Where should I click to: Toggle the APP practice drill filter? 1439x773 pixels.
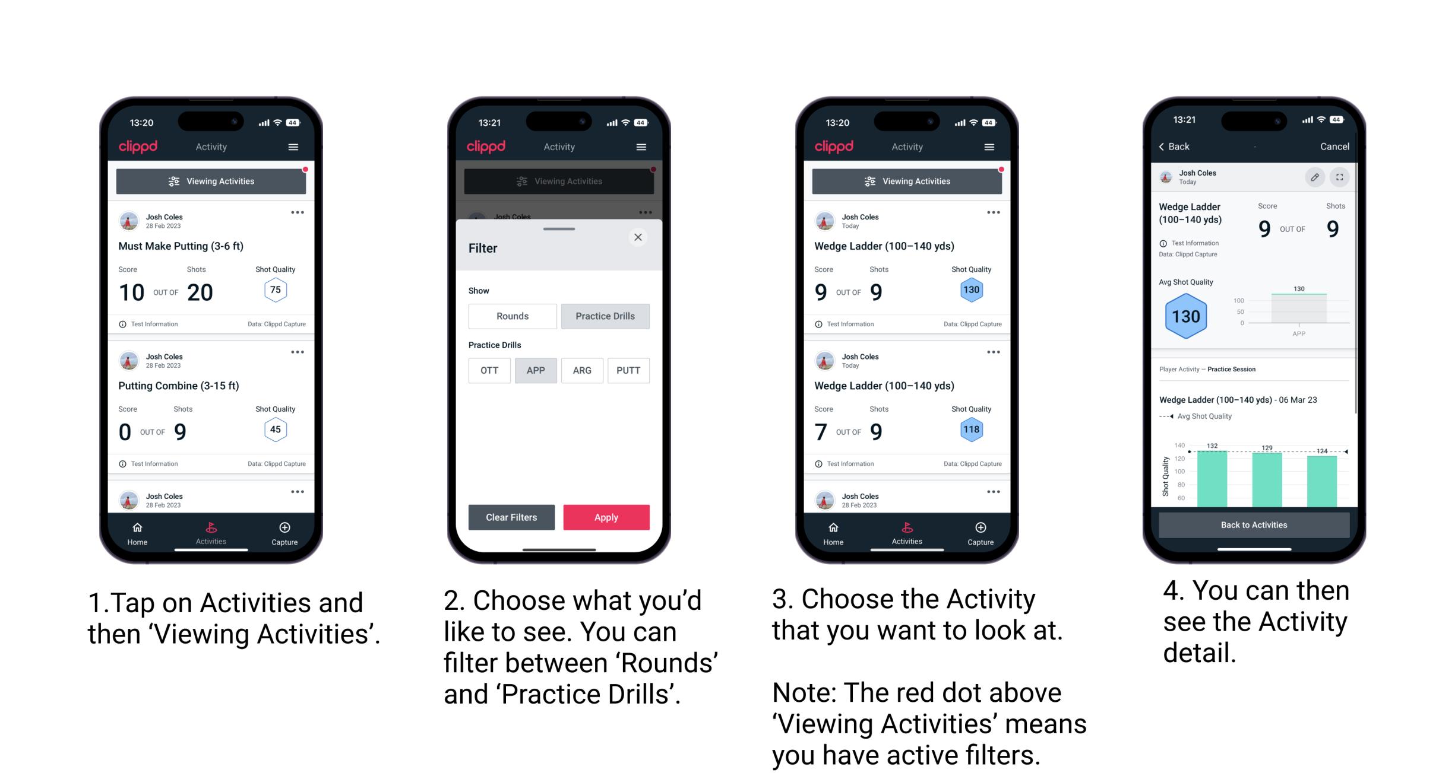pos(536,370)
